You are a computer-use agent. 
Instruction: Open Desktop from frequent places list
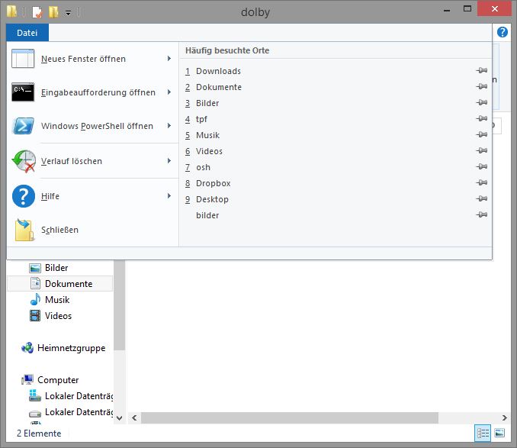pyautogui.click(x=212, y=199)
